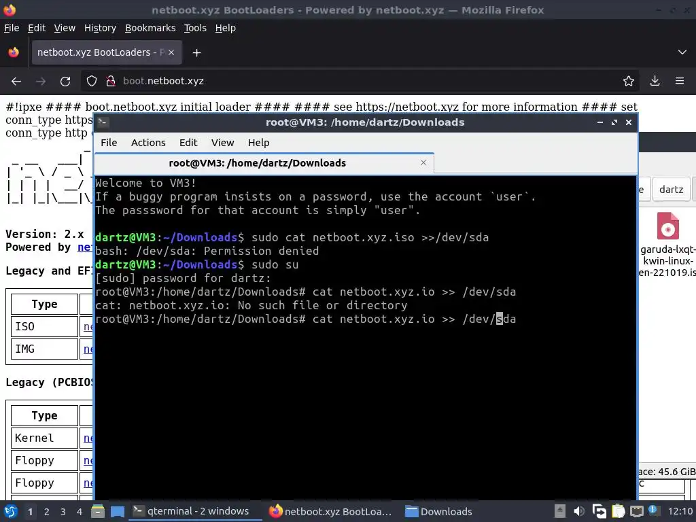This screenshot has width=696, height=522.
Task: Click the IMG row download link
Action: click(88, 349)
